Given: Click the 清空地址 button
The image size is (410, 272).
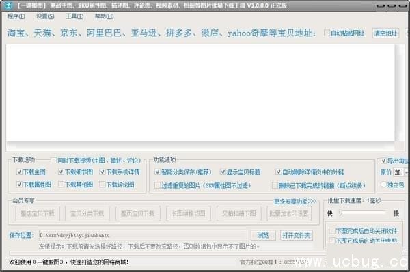Looking at the screenshot, I should (385, 33).
